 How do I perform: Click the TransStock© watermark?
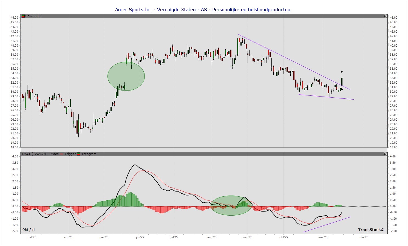tap(371, 230)
